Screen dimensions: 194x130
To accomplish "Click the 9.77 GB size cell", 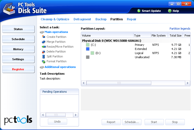I will [x=176, y=45].
